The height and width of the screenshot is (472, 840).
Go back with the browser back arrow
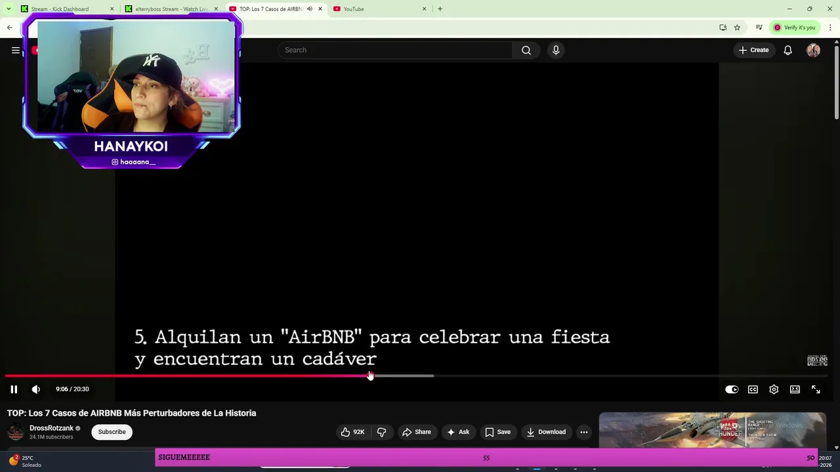pyautogui.click(x=10, y=28)
